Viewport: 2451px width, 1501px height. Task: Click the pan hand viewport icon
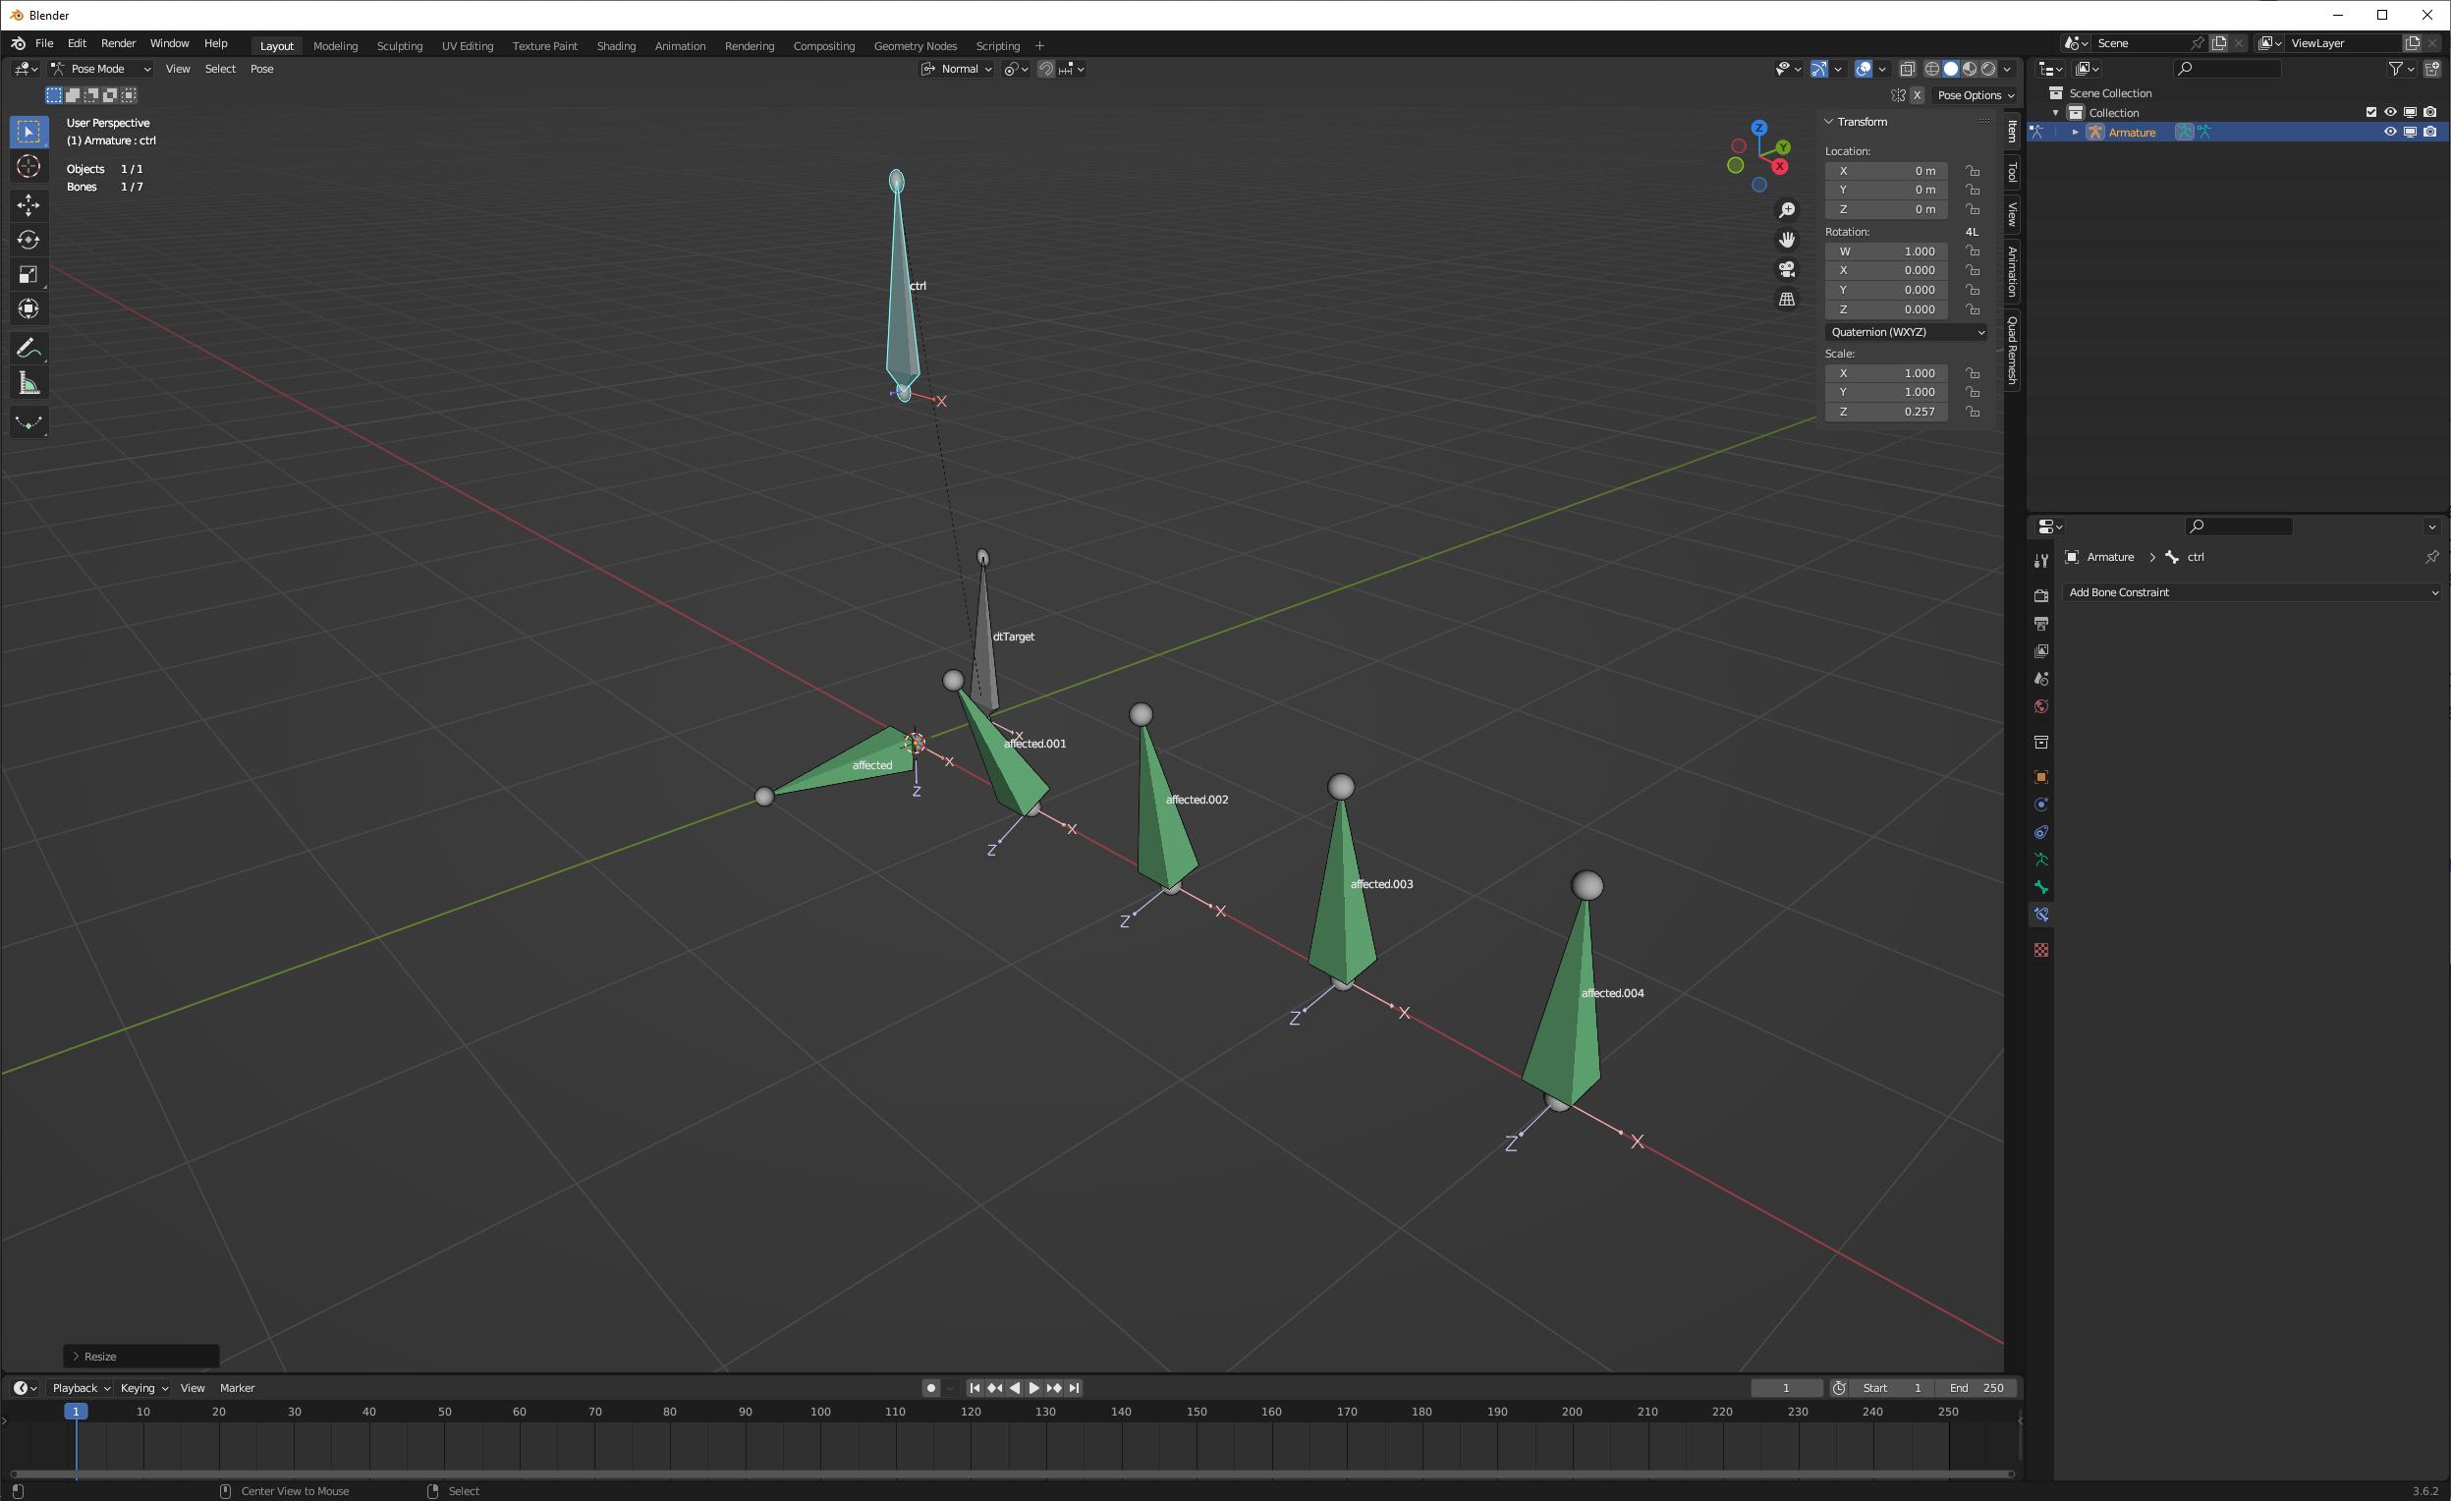pos(1788,240)
